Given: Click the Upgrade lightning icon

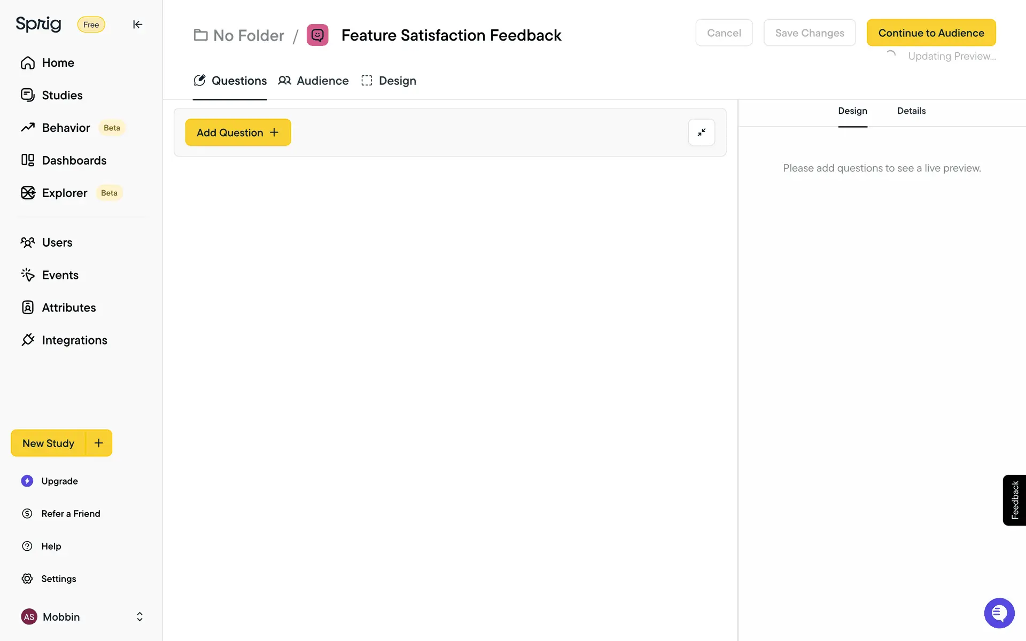Looking at the screenshot, I should (27, 481).
